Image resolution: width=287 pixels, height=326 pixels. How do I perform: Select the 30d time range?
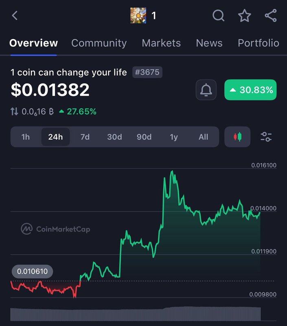(x=114, y=137)
